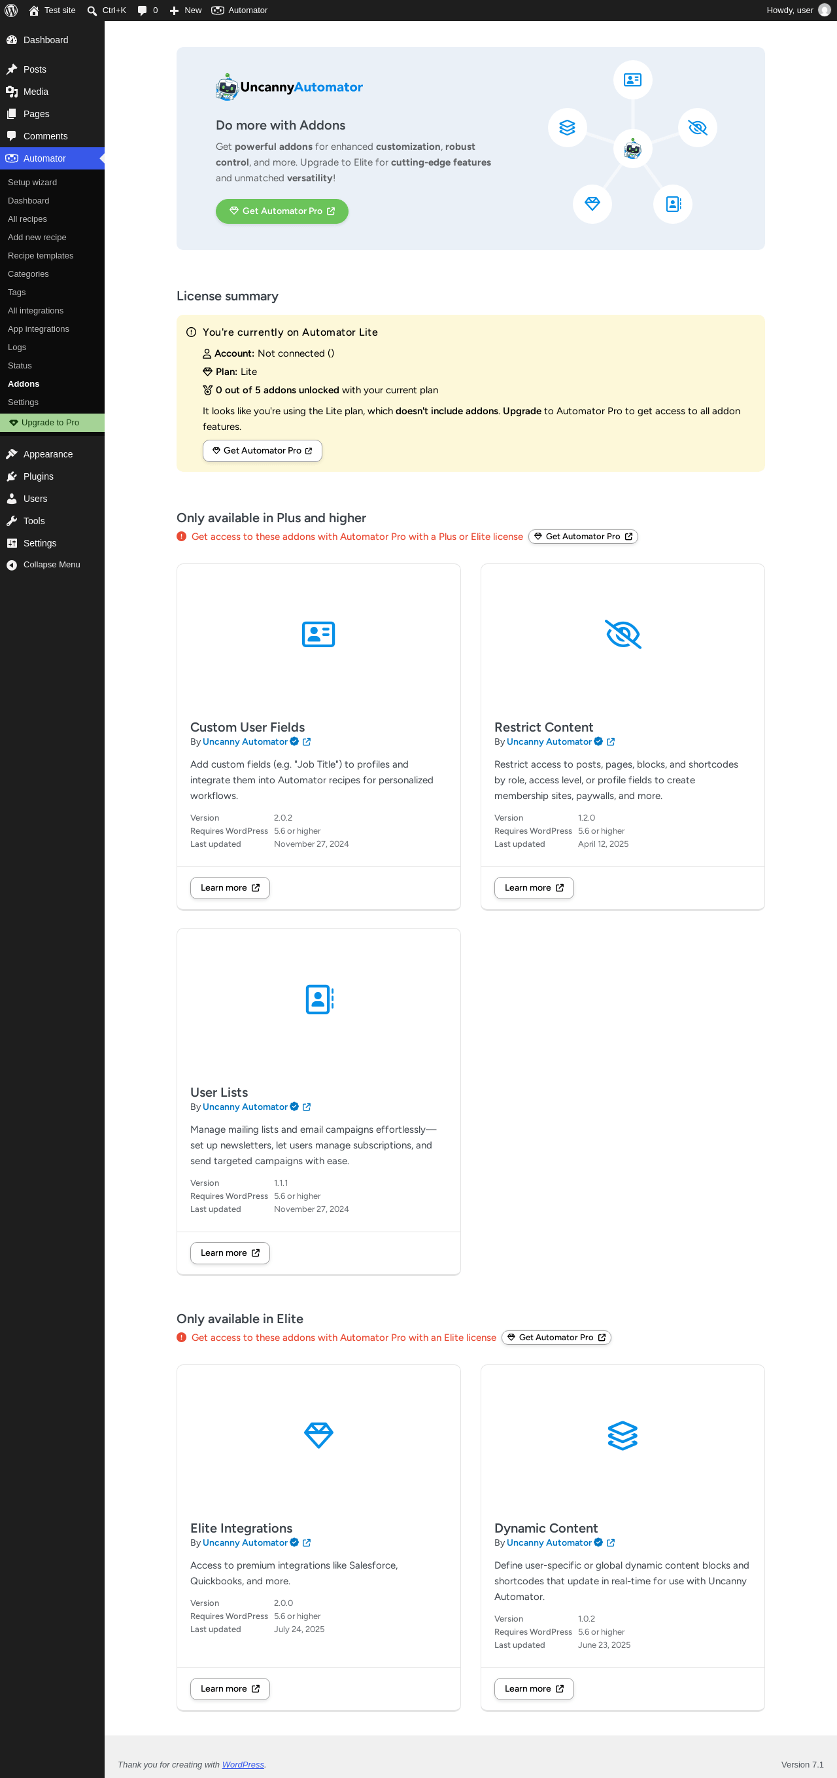Screen dimensions: 837x1778
Task: Open Plugins in sidebar
Action: [x=52, y=476]
